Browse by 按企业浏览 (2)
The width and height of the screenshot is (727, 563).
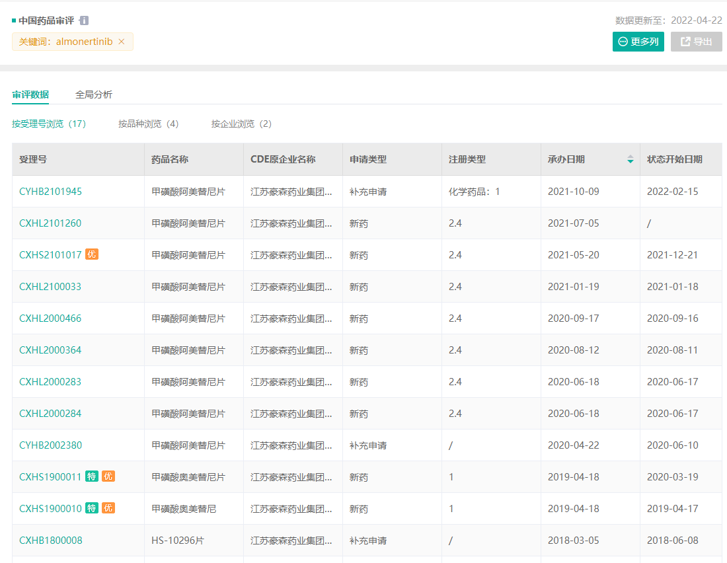coord(241,124)
